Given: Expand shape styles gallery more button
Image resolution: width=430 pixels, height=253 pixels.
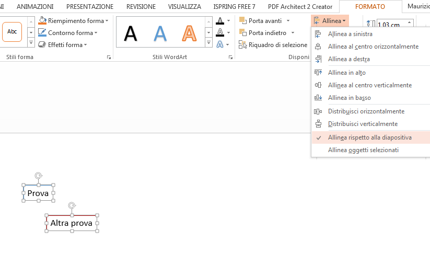Looking at the screenshot, I should point(31,42).
